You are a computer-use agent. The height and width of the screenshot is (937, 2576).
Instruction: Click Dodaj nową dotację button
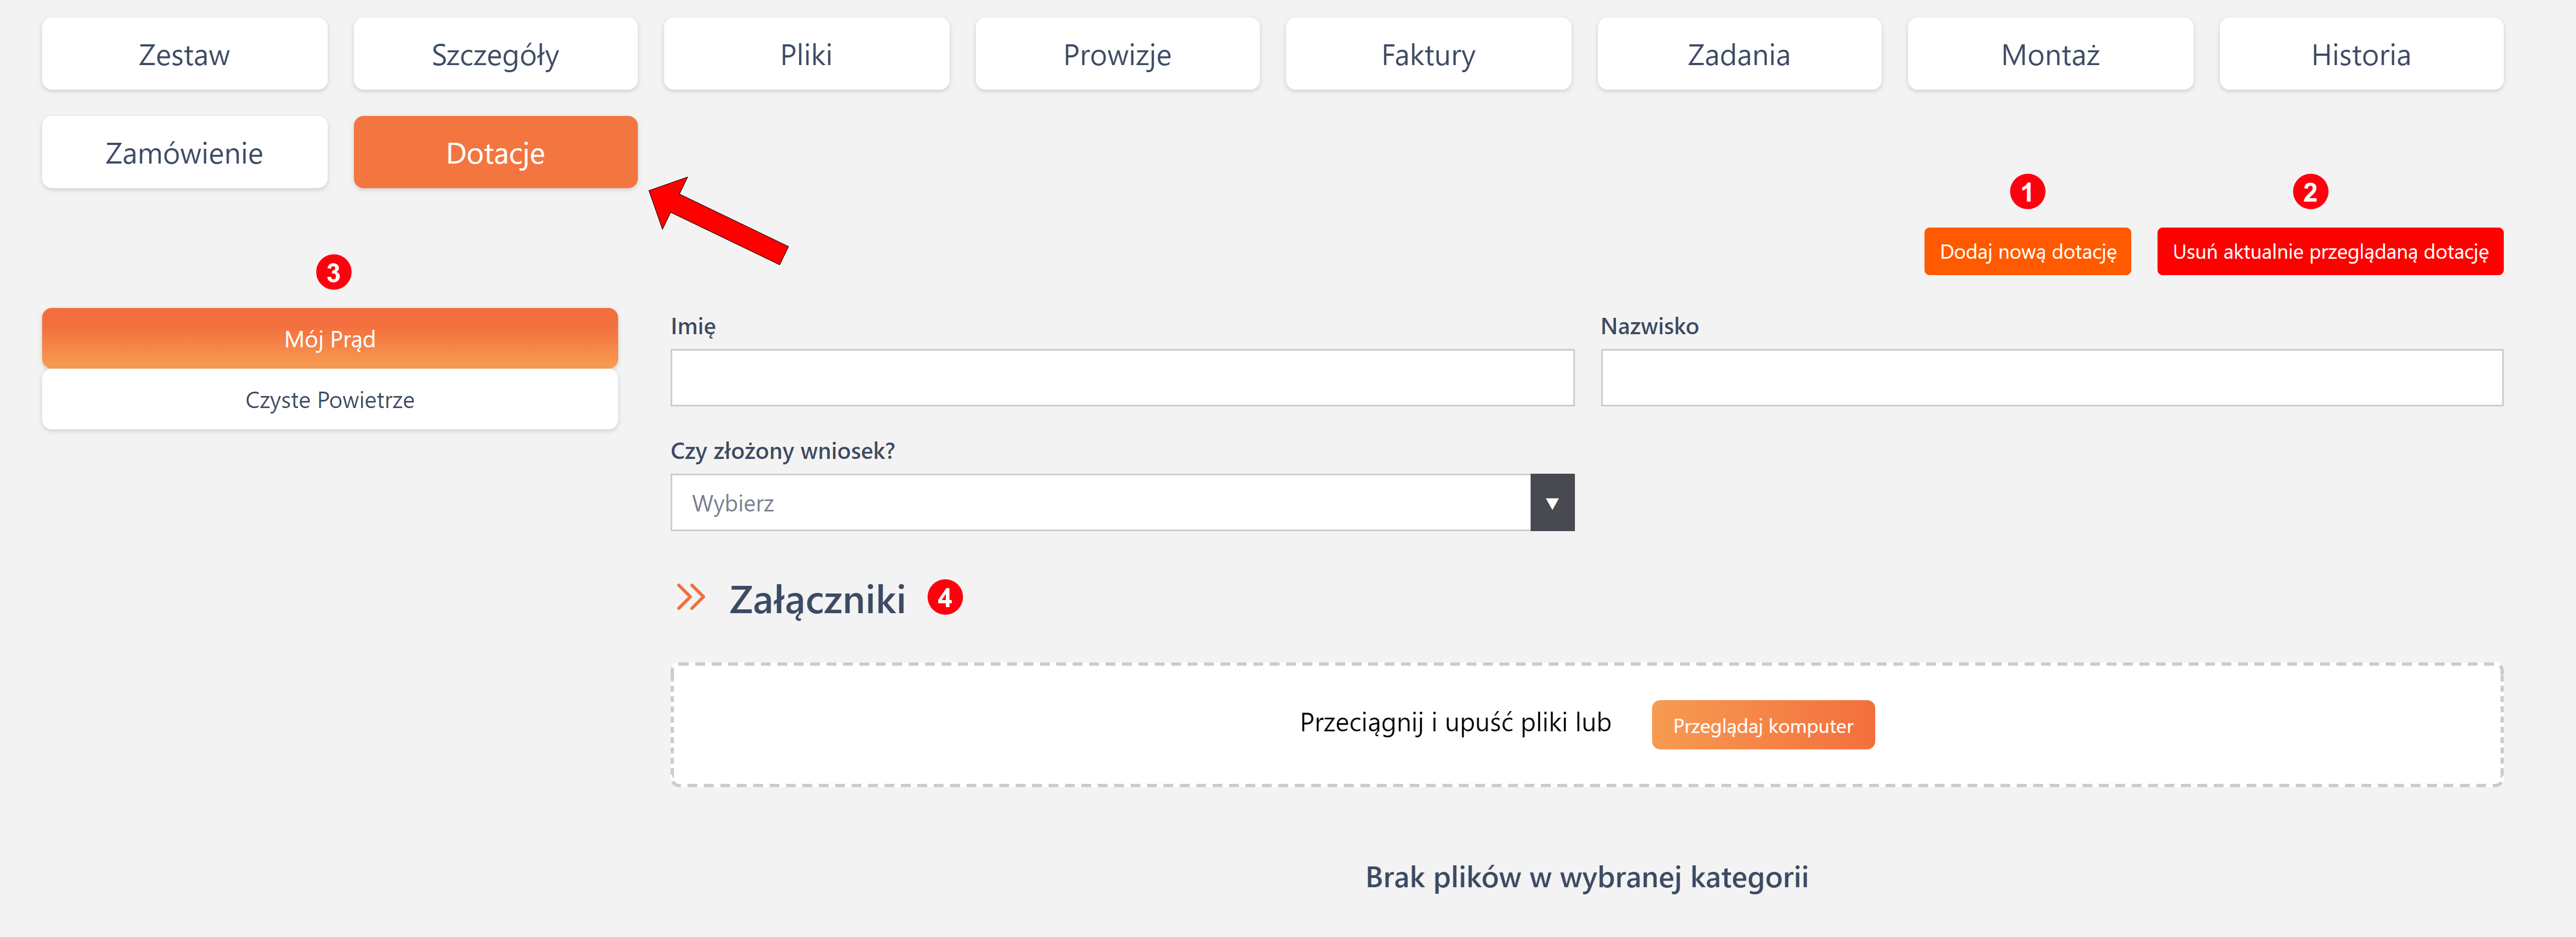pyautogui.click(x=2027, y=252)
